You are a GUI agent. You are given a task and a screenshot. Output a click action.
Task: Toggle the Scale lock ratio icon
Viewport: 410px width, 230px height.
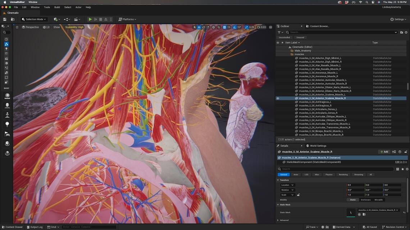(299, 195)
